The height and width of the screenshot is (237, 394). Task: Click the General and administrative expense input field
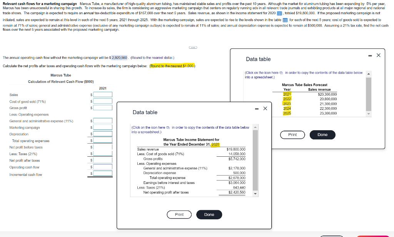(103, 121)
